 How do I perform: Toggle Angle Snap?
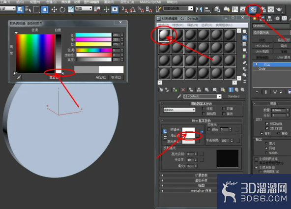[133, 9]
